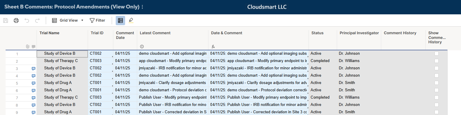Open comment bubble icon on row 7
The height and width of the screenshot is (115, 461).
tap(34, 98)
